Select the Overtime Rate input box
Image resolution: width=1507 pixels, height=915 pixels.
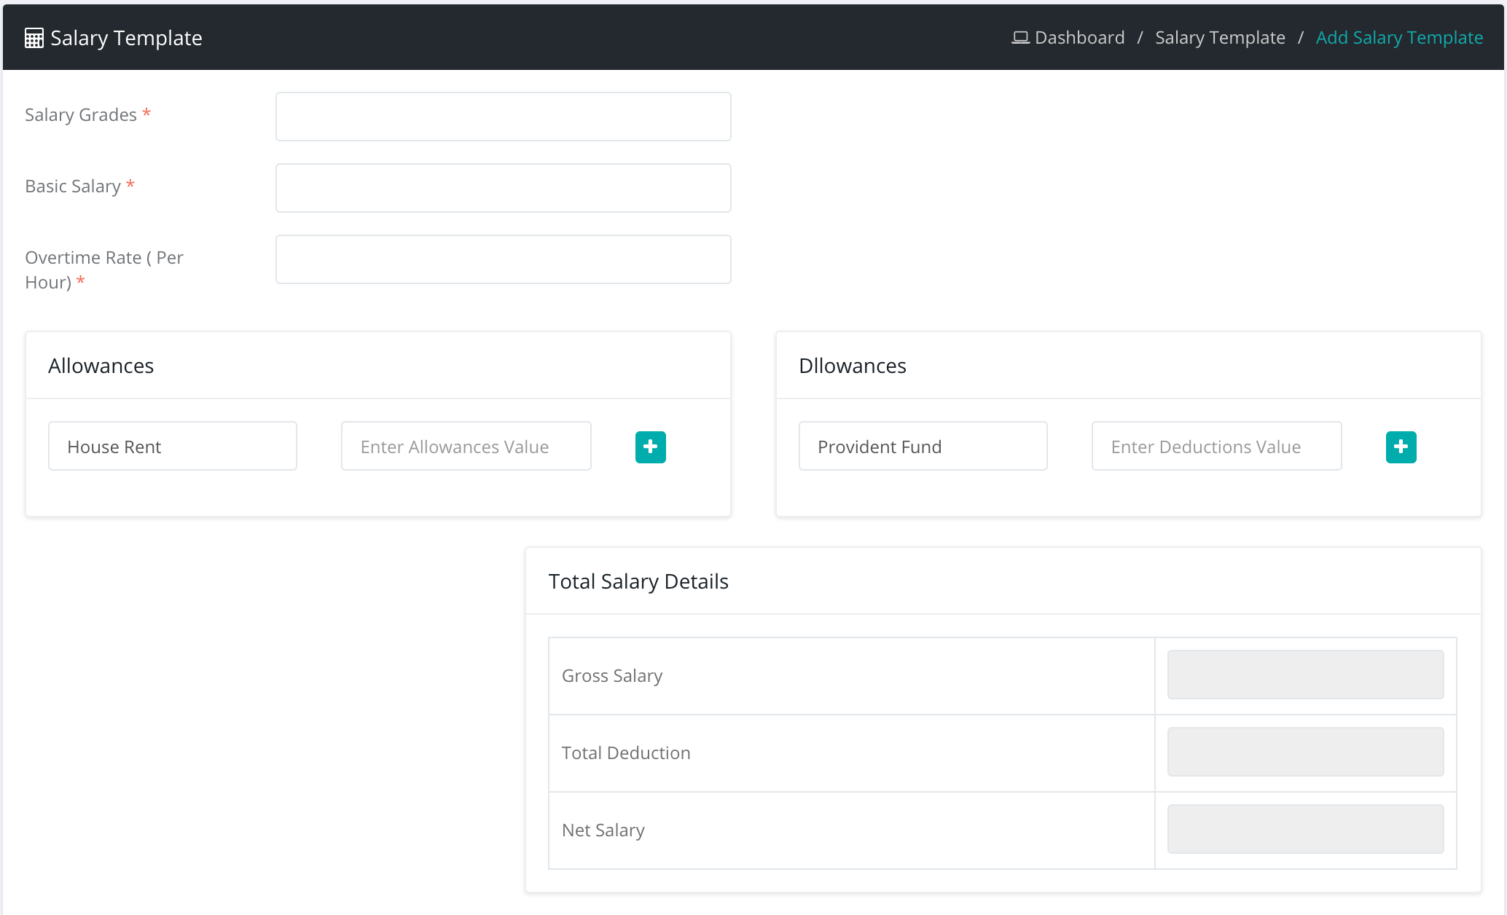coord(503,259)
